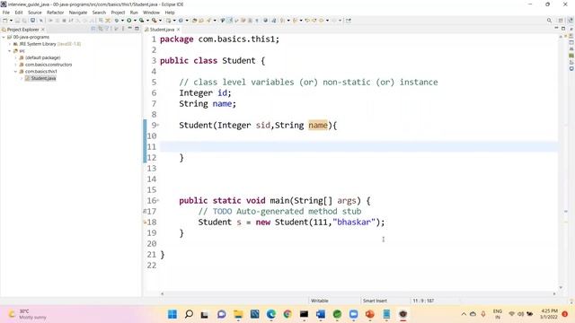Open Windows taskbar Search

(189, 314)
